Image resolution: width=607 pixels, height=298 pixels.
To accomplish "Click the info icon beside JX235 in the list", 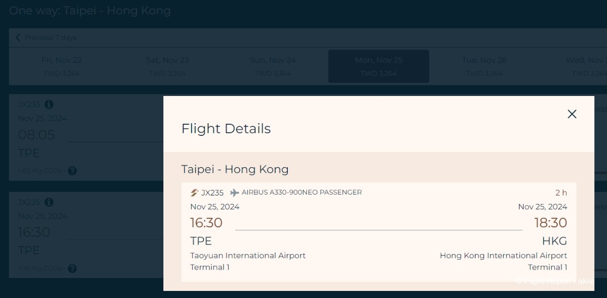I will (x=49, y=202).
